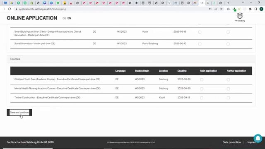Check Main application for Mental Health Nursing

pyautogui.click(x=202, y=89)
